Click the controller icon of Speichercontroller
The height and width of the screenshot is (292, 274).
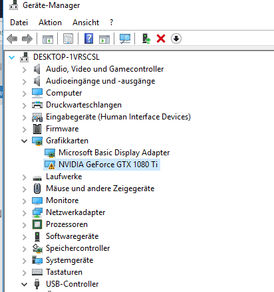[37, 248]
